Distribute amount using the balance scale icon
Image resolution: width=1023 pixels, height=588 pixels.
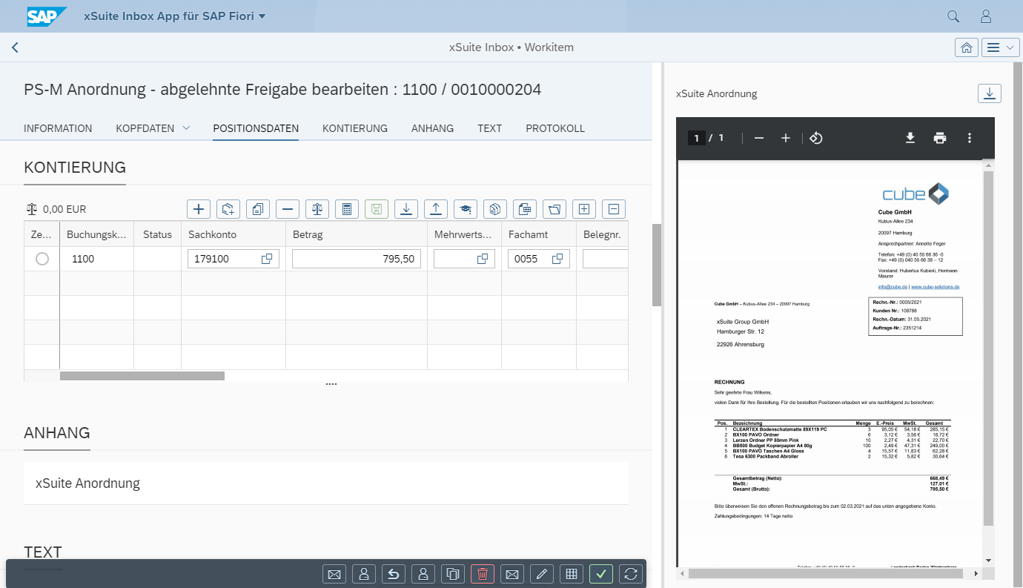tap(317, 208)
